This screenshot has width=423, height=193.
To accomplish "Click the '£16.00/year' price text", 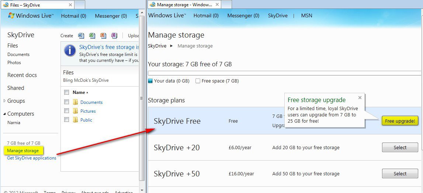I will [241, 174].
